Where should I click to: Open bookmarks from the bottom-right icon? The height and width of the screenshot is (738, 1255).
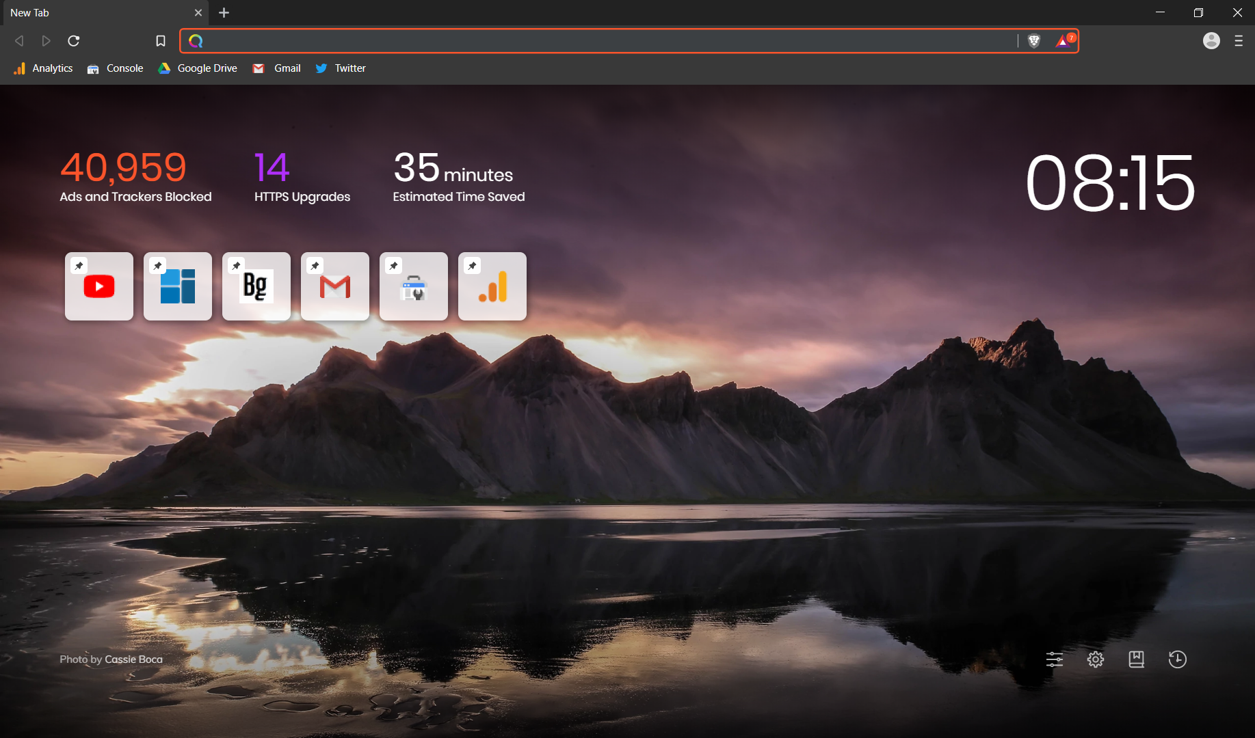[1136, 659]
